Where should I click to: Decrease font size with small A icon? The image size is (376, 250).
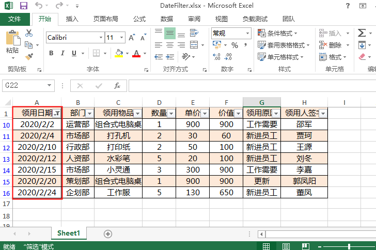pyautogui.click(x=144, y=37)
